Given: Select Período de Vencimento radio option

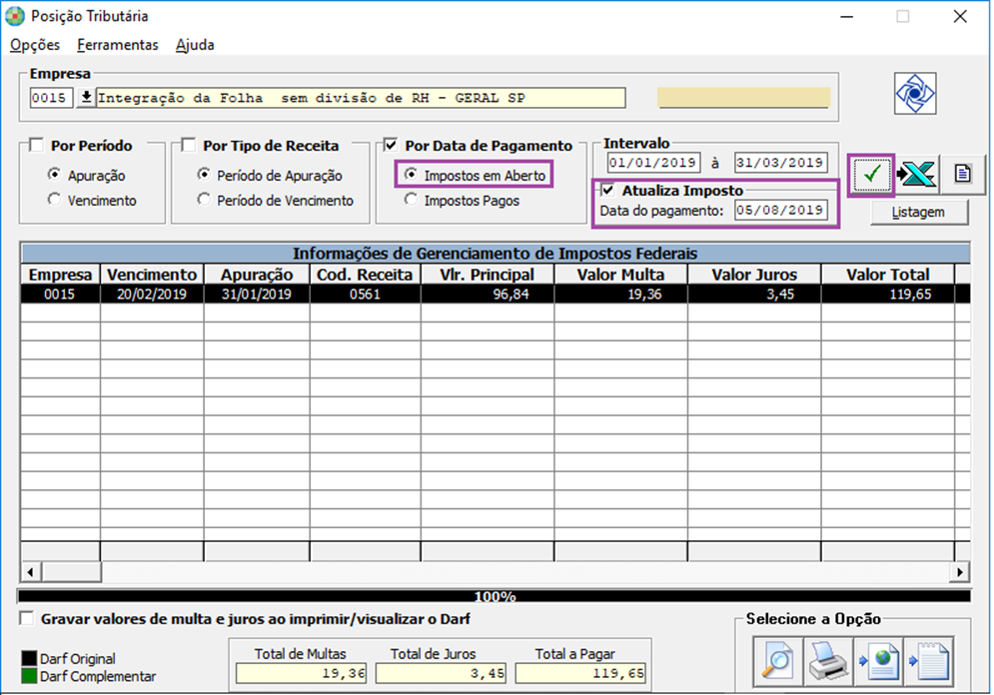Looking at the screenshot, I should click(x=204, y=200).
